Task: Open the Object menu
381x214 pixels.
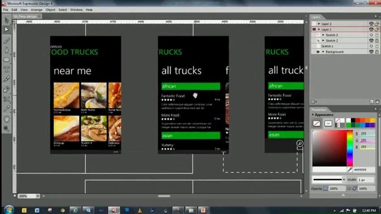Action: coord(50,10)
